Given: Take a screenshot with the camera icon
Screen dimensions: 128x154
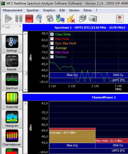Looking at the screenshot, I should click(x=93, y=19).
